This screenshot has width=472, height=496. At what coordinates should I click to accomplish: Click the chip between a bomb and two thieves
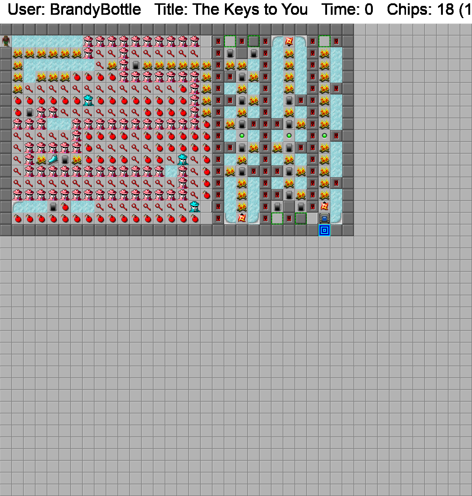point(29,112)
